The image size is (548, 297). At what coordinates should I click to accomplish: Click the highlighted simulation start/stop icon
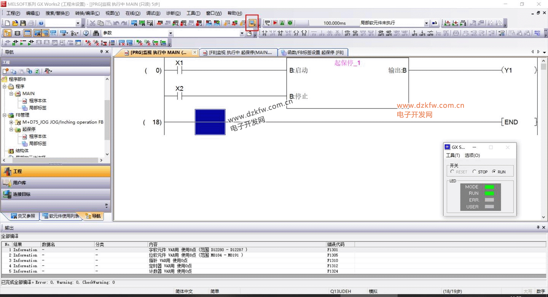point(252,23)
